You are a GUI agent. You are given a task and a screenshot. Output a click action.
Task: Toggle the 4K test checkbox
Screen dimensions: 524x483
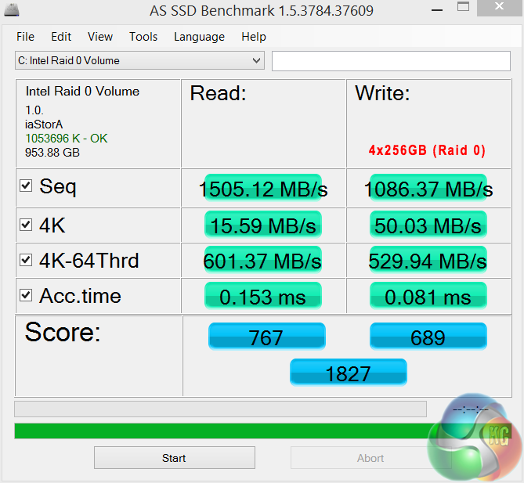point(26,225)
